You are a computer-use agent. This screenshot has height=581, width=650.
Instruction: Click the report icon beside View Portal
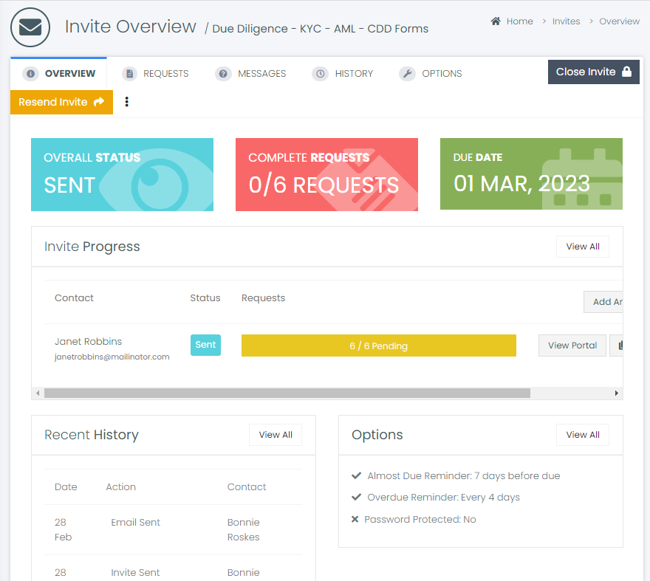621,345
